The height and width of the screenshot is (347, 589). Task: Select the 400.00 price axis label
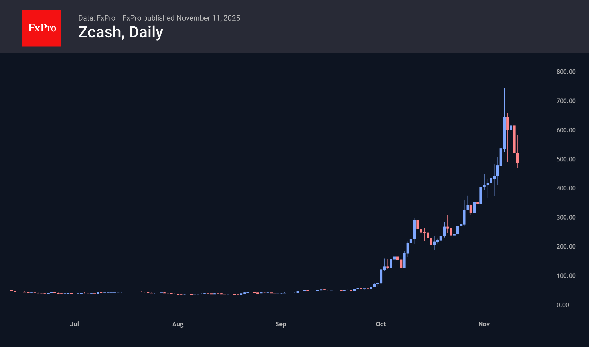pos(566,188)
